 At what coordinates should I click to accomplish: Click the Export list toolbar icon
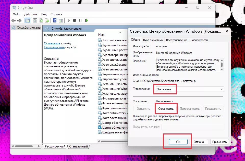point(47,20)
